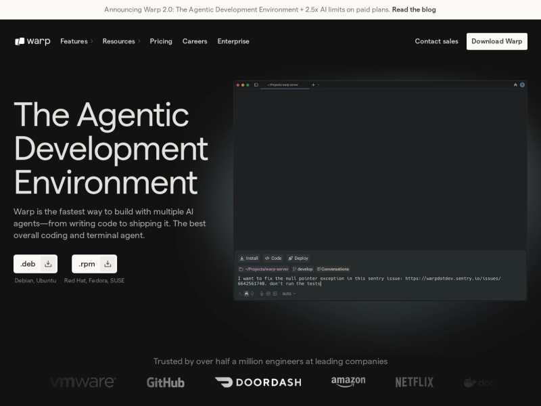The width and height of the screenshot is (541, 406).
Task: Click the Deploy chip in the terminal demo
Action: (298, 258)
